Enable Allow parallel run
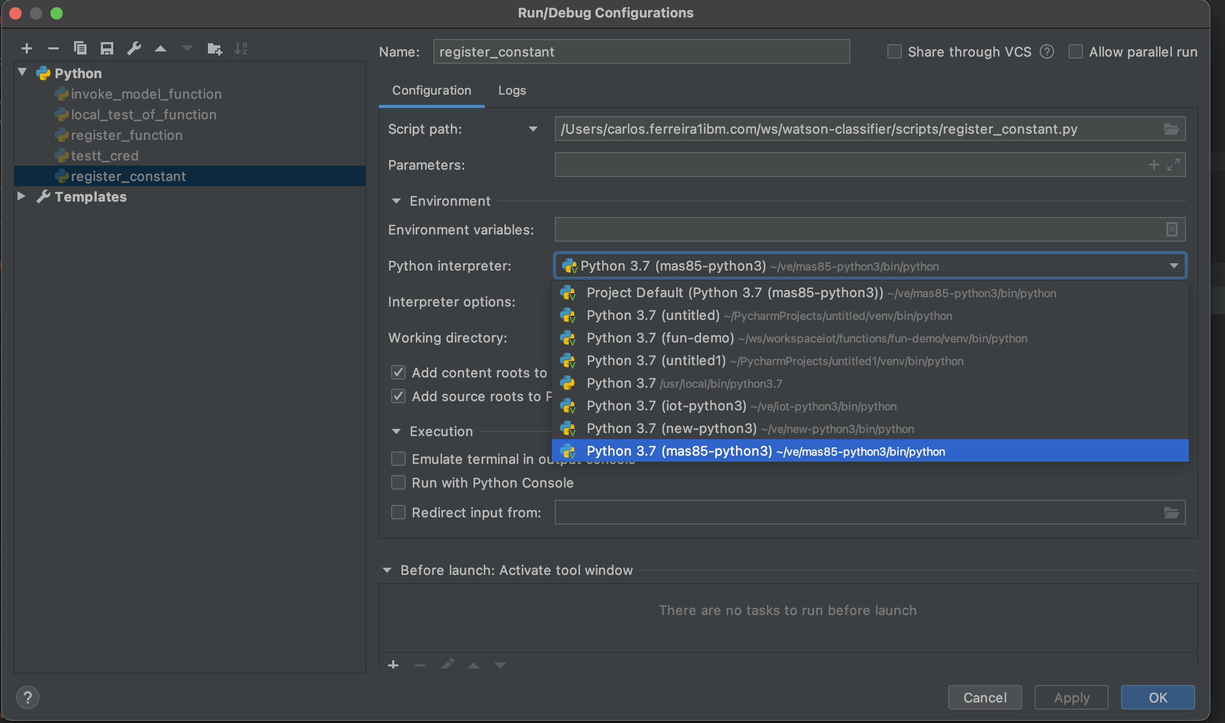This screenshot has width=1225, height=723. pyautogui.click(x=1076, y=51)
